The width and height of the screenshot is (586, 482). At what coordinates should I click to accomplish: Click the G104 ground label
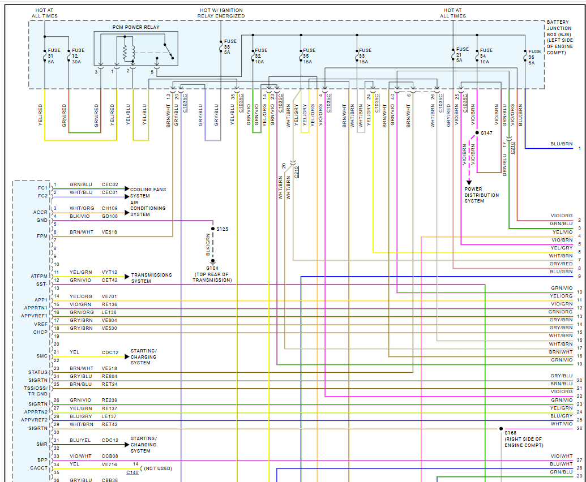[x=212, y=268]
